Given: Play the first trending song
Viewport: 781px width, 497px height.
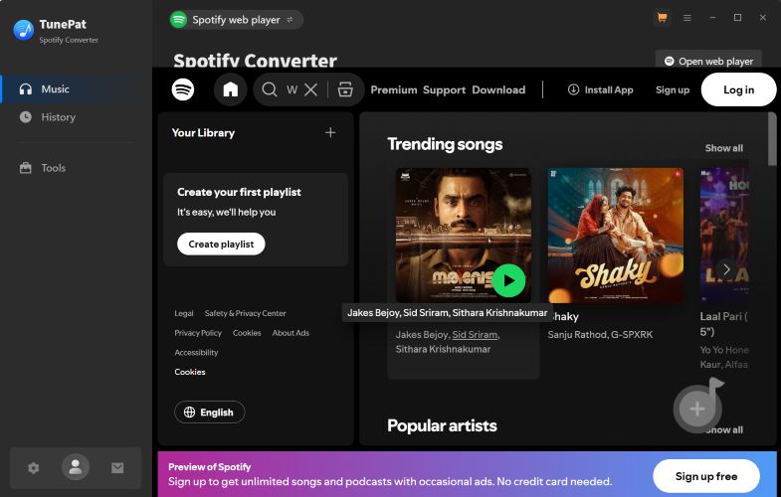Looking at the screenshot, I should [x=508, y=281].
